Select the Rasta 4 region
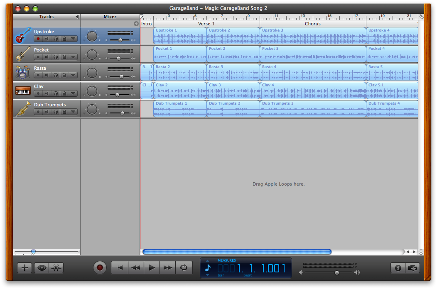The image size is (437, 289). point(313,73)
